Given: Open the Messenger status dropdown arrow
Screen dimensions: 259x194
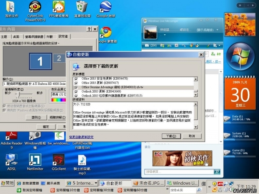Looking at the screenshot, I should point(217,30).
